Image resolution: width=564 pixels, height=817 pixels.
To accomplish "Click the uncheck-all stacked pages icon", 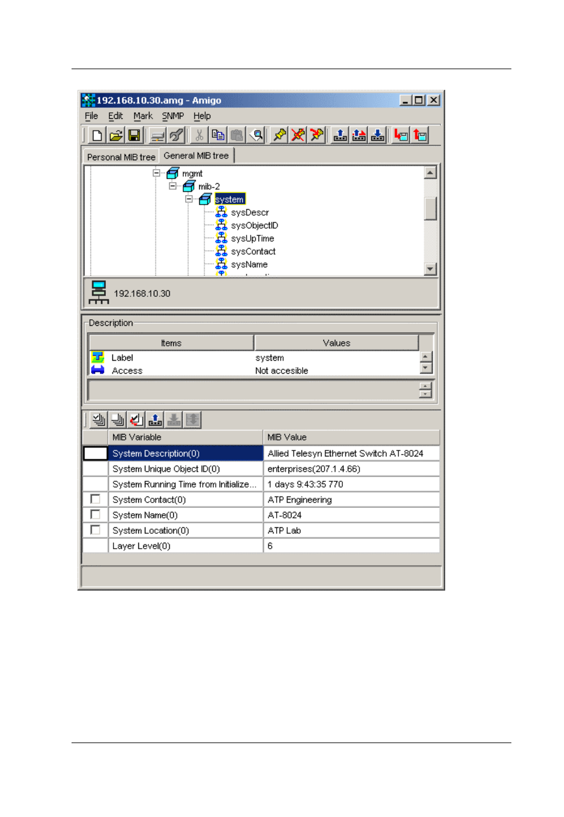I will coord(118,420).
